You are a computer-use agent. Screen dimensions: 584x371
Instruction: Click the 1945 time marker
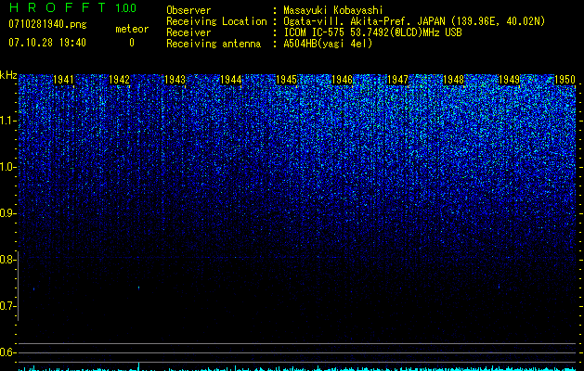(286, 80)
